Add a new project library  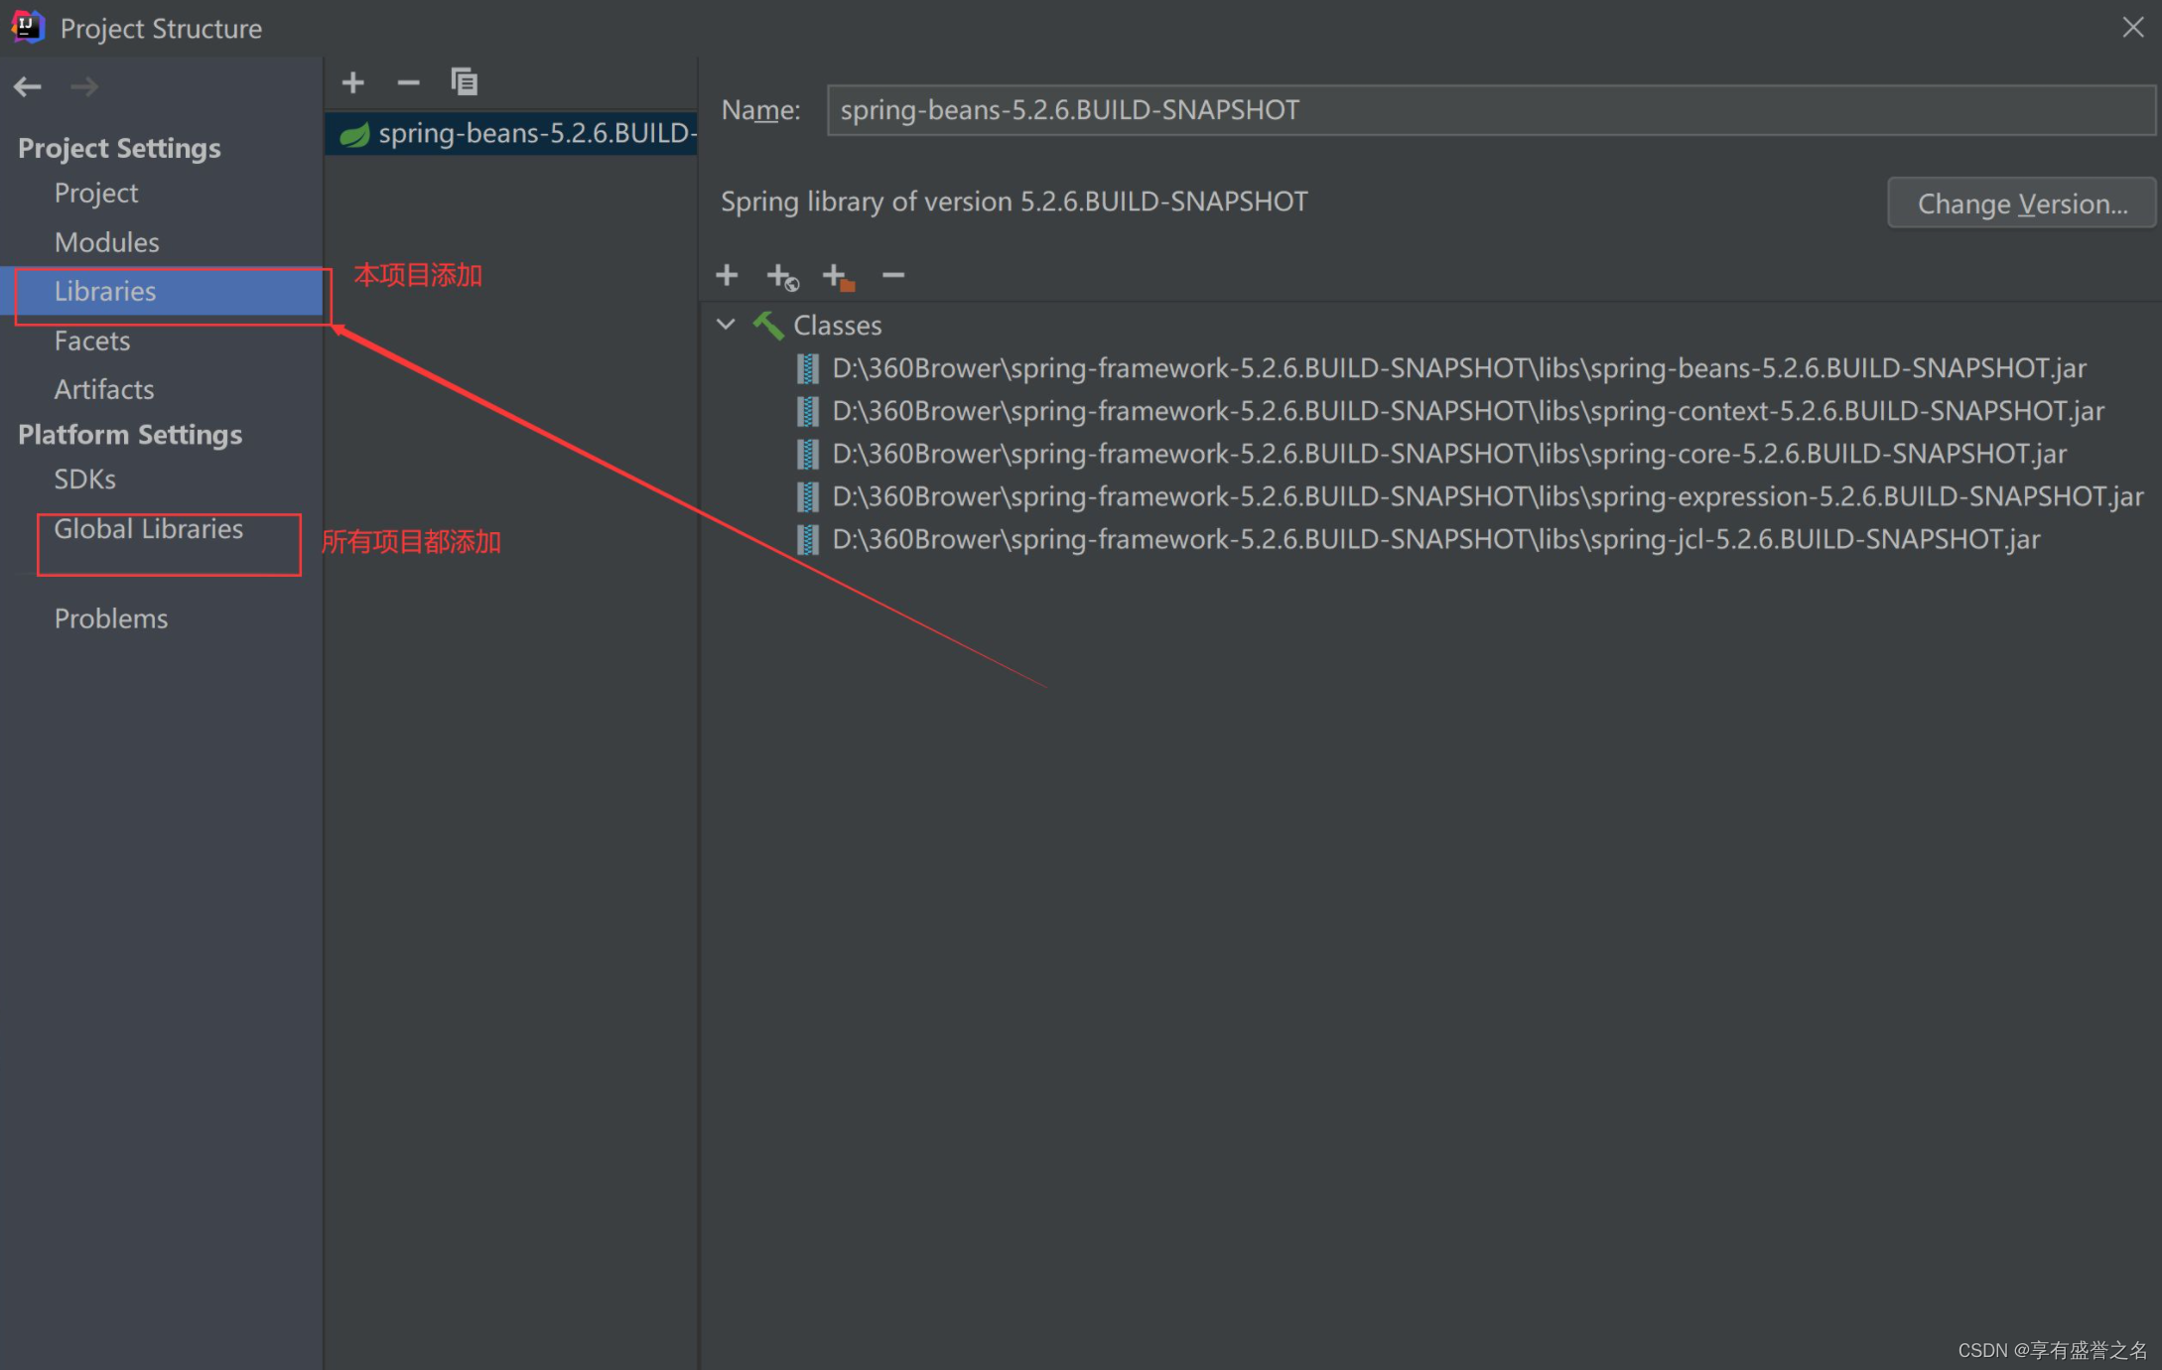(x=352, y=82)
